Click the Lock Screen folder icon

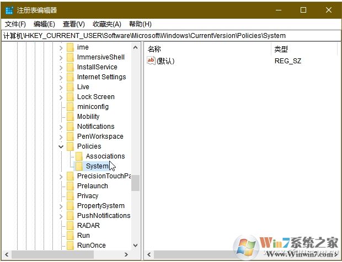(70, 97)
